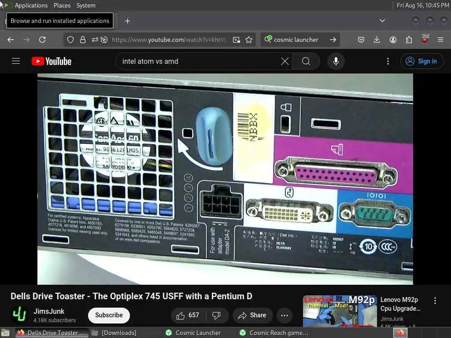Click the 4.18K subscribers text
The image size is (451, 338).
coord(55,320)
